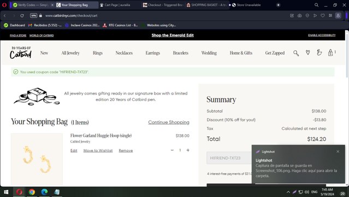Click the World of Catbird link

42,35
